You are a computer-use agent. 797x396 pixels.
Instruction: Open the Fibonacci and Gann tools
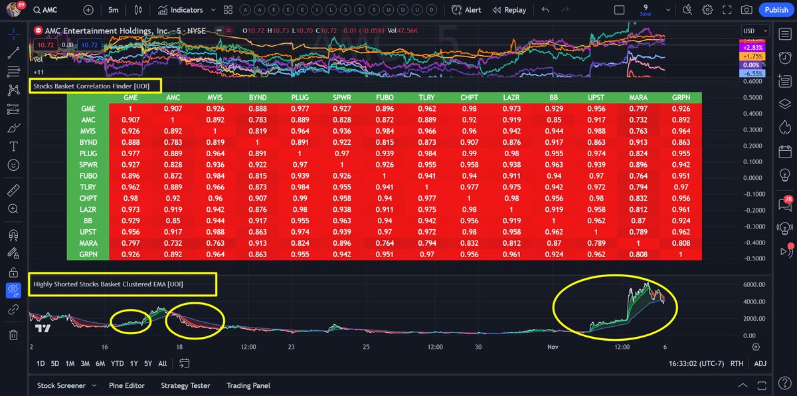(x=13, y=70)
